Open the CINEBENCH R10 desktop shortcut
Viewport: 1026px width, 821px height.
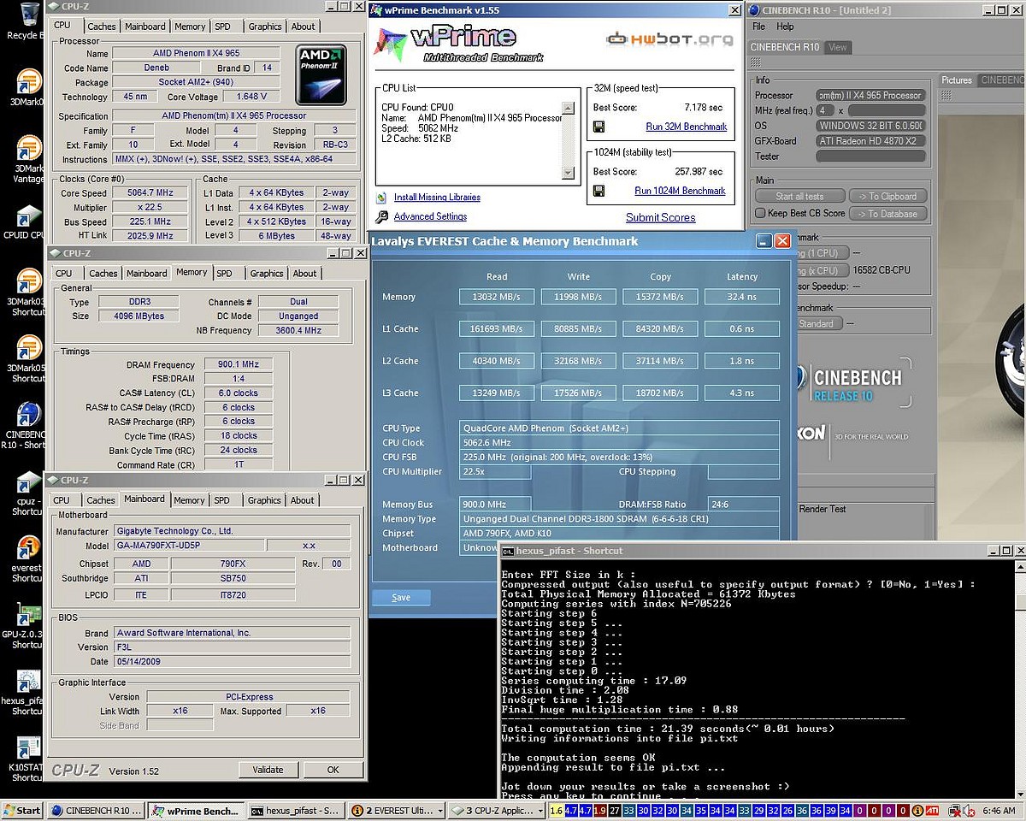(x=29, y=414)
